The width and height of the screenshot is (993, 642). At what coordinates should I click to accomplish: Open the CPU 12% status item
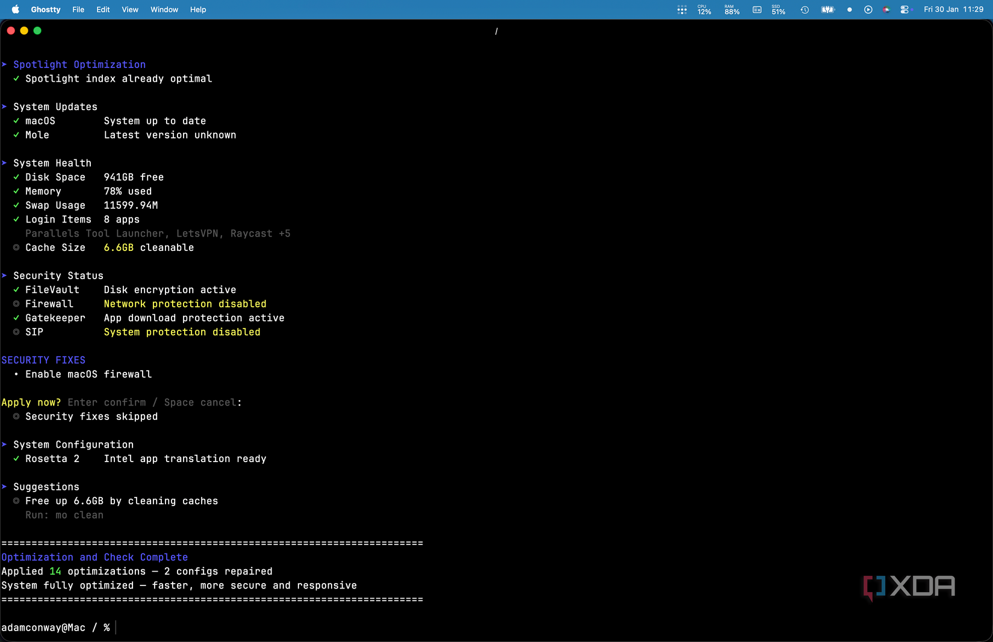pyautogui.click(x=704, y=10)
